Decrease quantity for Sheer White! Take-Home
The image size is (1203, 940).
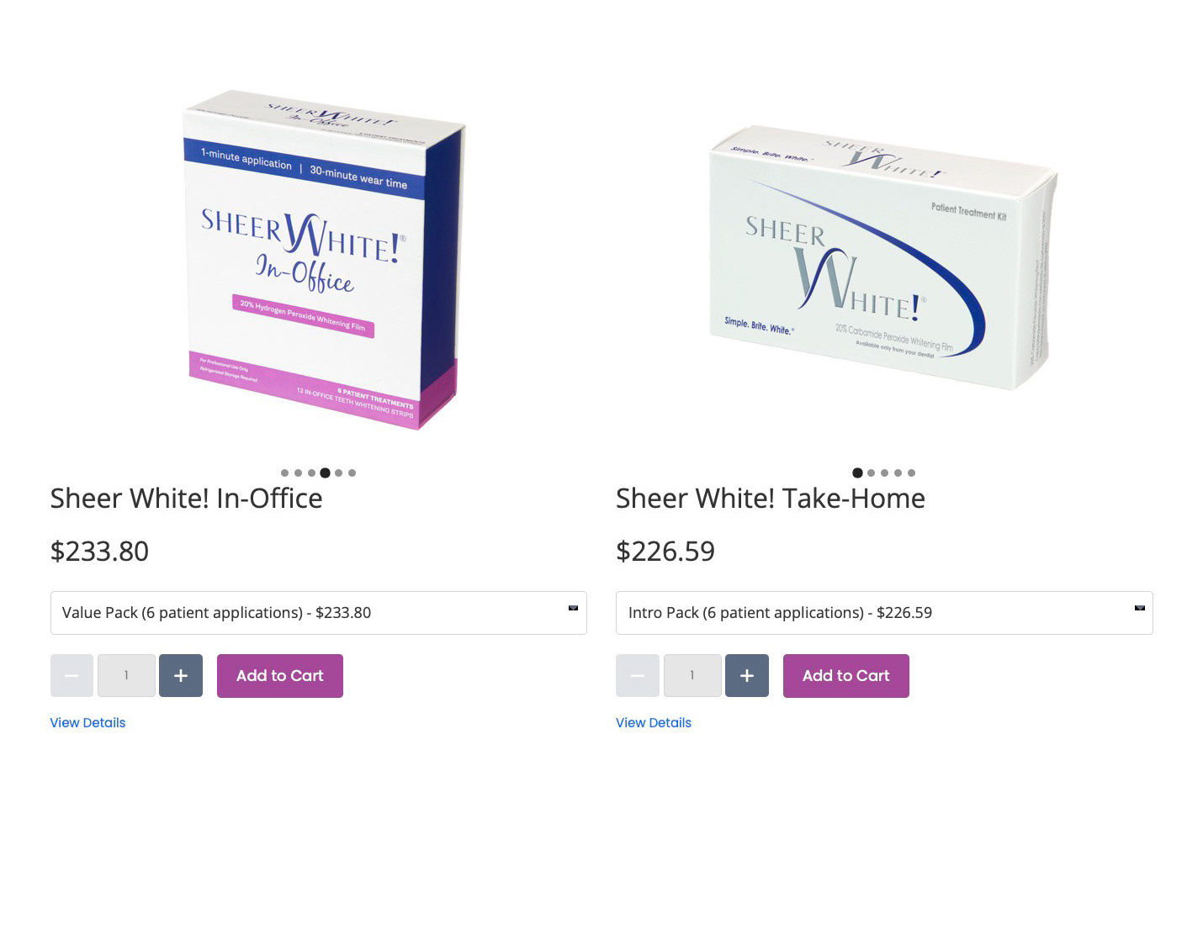(638, 676)
